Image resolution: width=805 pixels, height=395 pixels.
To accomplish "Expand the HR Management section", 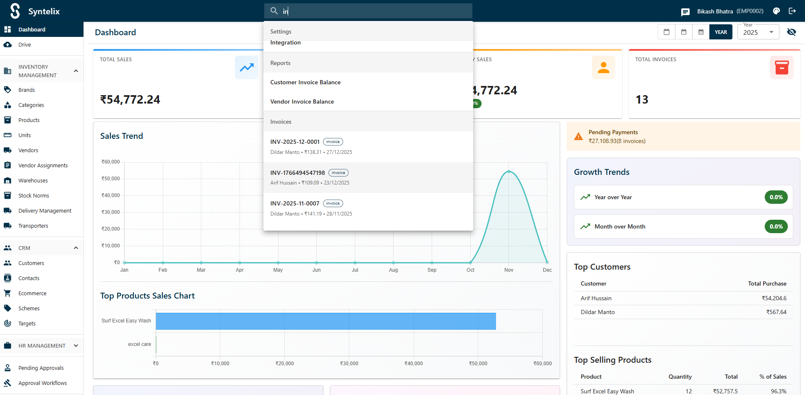I will coord(76,346).
